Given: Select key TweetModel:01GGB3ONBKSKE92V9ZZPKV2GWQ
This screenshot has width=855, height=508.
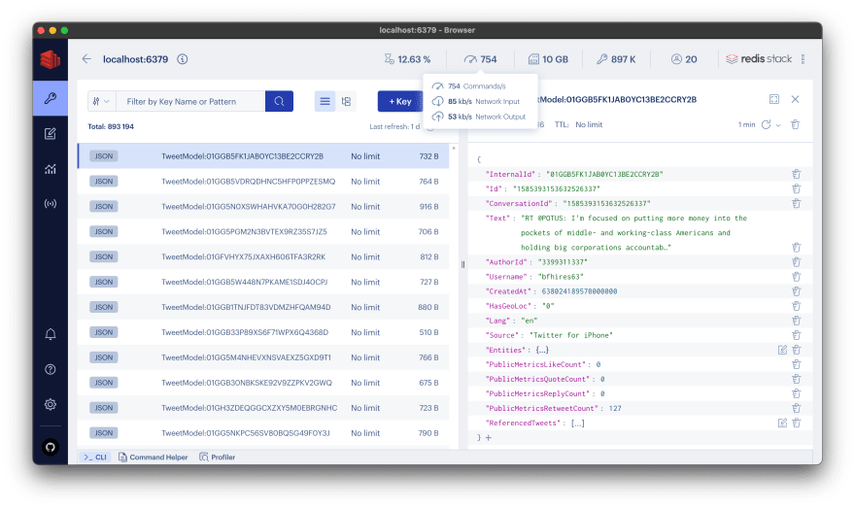Looking at the screenshot, I should [263, 383].
